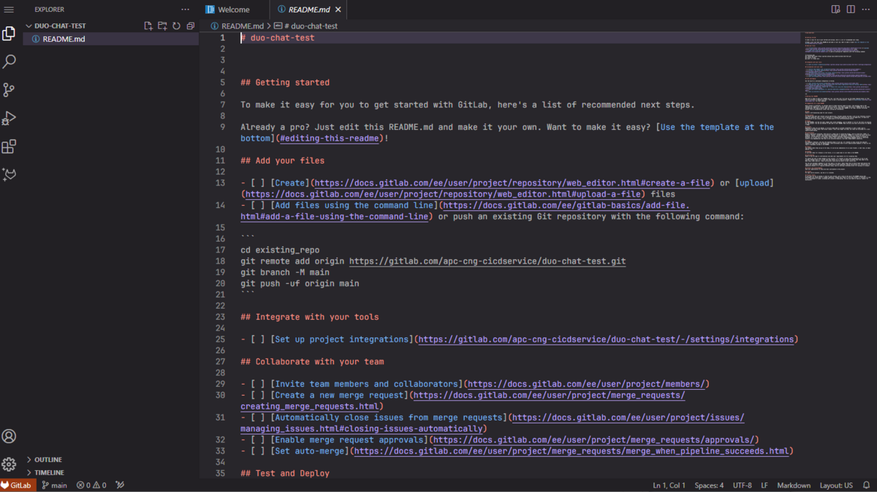
Task: Click the '## Collaborate with your team' heading
Action: click(312, 362)
